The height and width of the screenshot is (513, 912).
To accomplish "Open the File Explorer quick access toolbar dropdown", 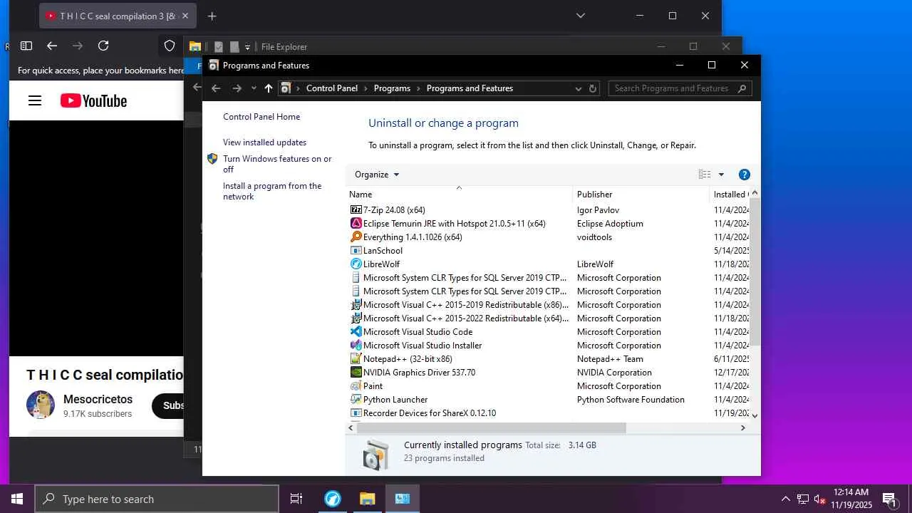I will tap(247, 47).
